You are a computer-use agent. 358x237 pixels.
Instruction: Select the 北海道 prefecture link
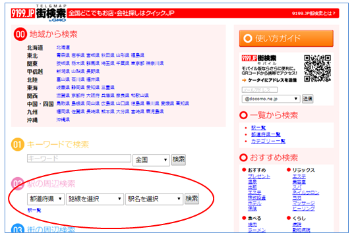coord(63,47)
